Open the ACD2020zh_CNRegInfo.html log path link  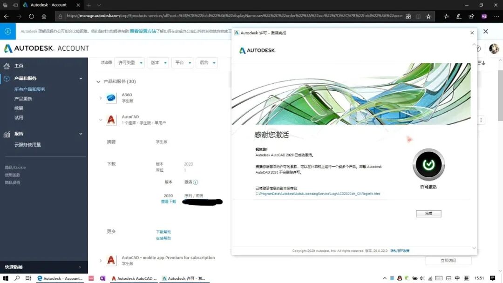coord(318,194)
